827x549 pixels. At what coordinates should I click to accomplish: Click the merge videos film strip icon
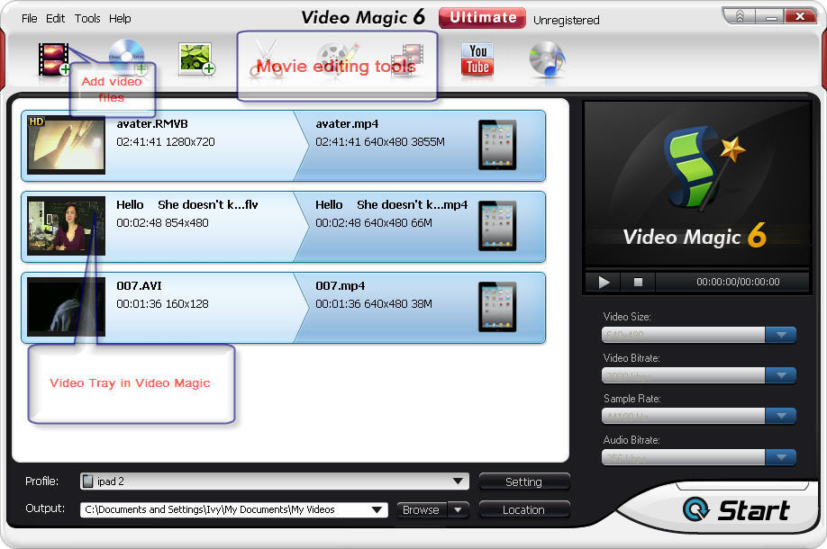click(x=406, y=59)
